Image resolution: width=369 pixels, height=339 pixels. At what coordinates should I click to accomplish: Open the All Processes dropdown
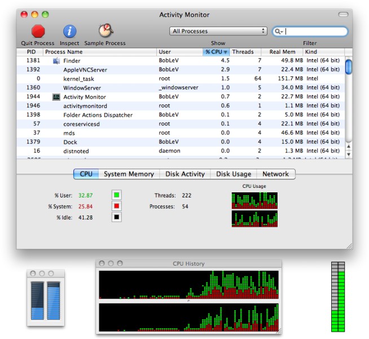(x=218, y=31)
